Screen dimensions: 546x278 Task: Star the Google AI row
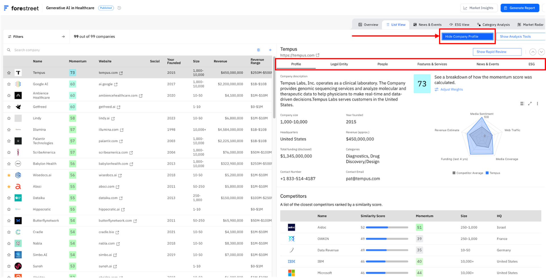point(9,84)
